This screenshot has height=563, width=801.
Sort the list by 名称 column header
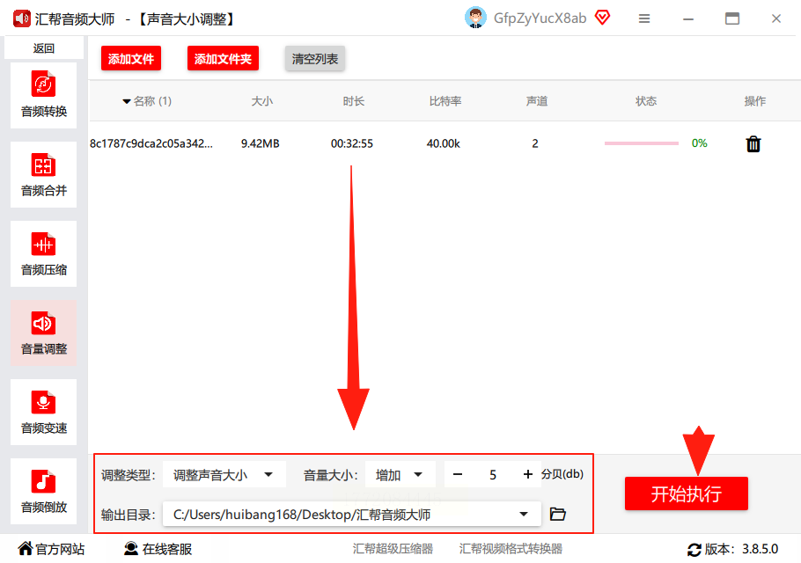pyautogui.click(x=147, y=101)
